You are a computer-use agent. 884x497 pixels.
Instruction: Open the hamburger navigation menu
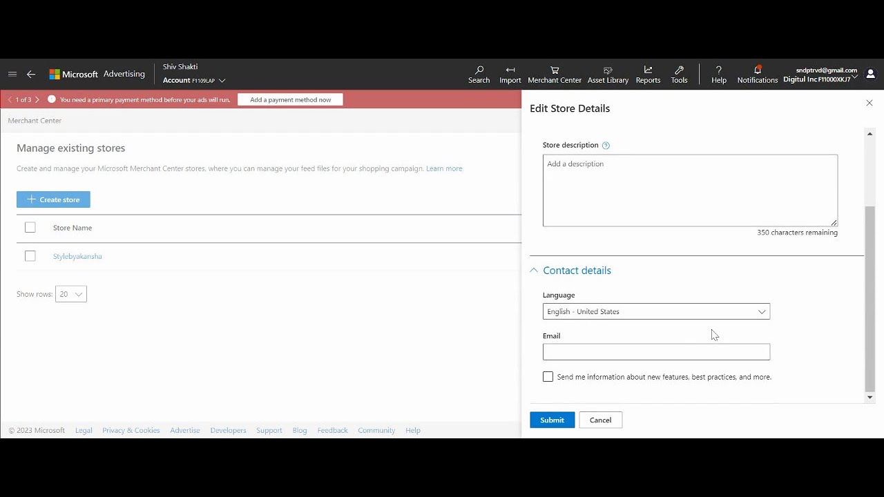(12, 74)
